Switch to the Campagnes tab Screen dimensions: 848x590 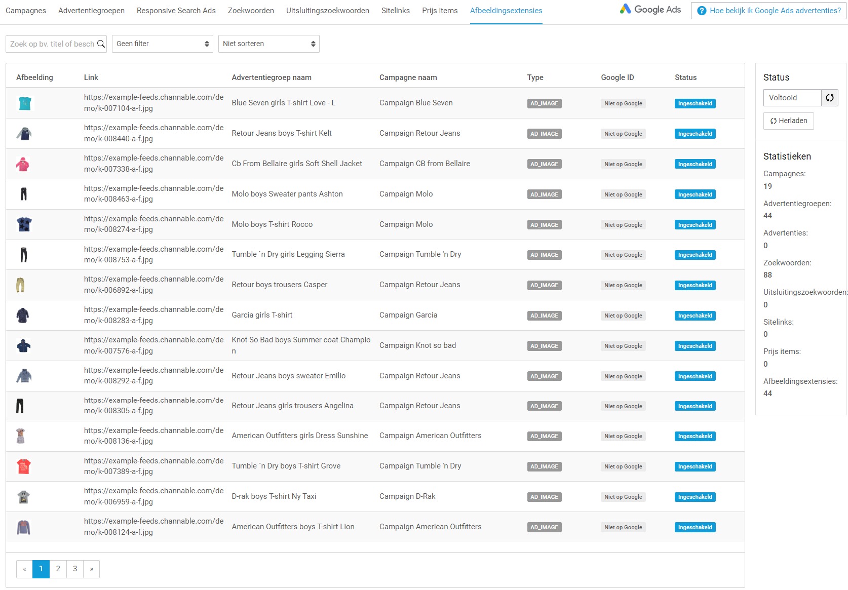26,11
